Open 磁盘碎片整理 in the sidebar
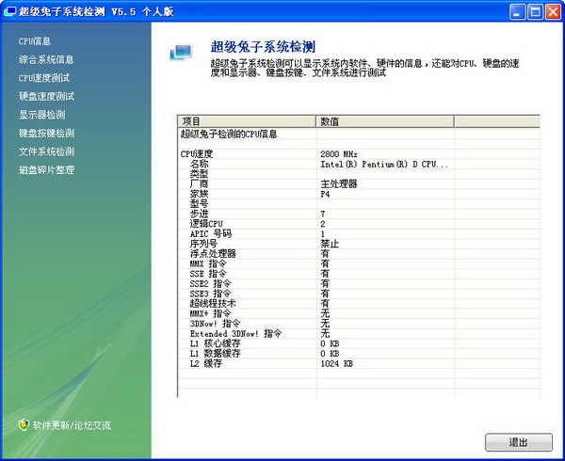Image resolution: width=565 pixels, height=461 pixels. click(x=46, y=170)
